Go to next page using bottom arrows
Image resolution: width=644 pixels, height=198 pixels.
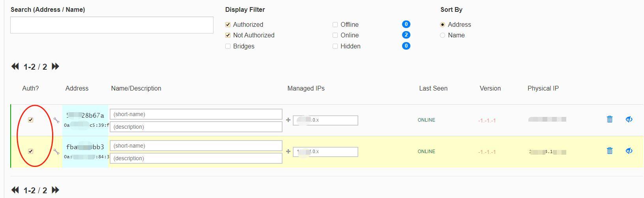pos(56,190)
